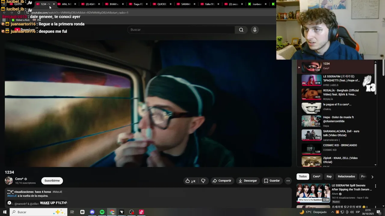The width and height of the screenshot is (385, 216).
Task: Click the #MecÆ hashtag link in description
Action: 12,196
